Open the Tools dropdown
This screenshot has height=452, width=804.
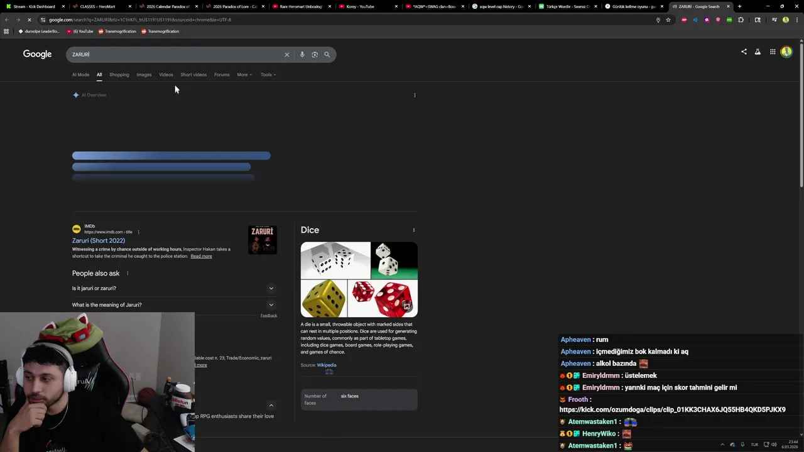[268, 75]
